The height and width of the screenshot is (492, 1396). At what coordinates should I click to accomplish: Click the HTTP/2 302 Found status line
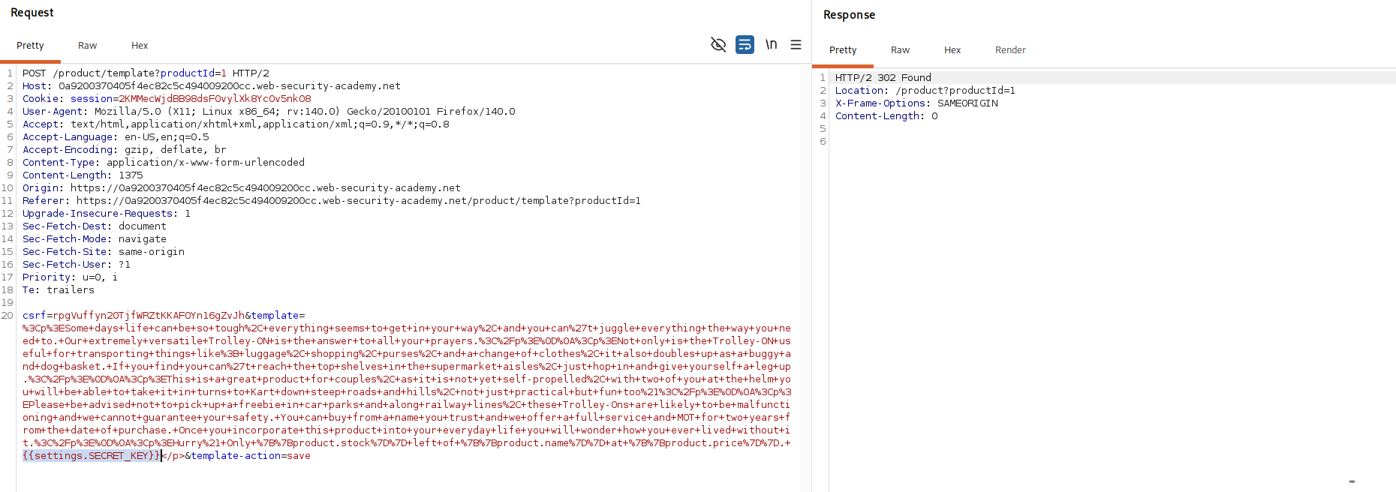[x=883, y=78]
